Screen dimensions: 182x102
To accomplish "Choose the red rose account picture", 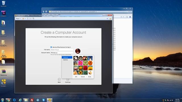I will pyautogui.click(x=85, y=68).
